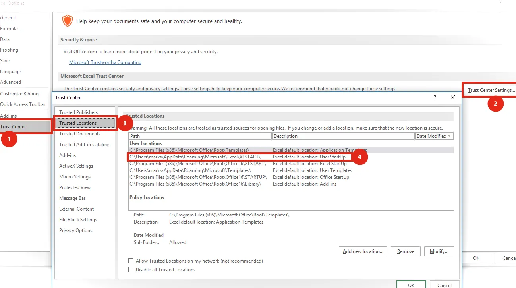
Task: Click Remove button
Action: [x=406, y=251]
